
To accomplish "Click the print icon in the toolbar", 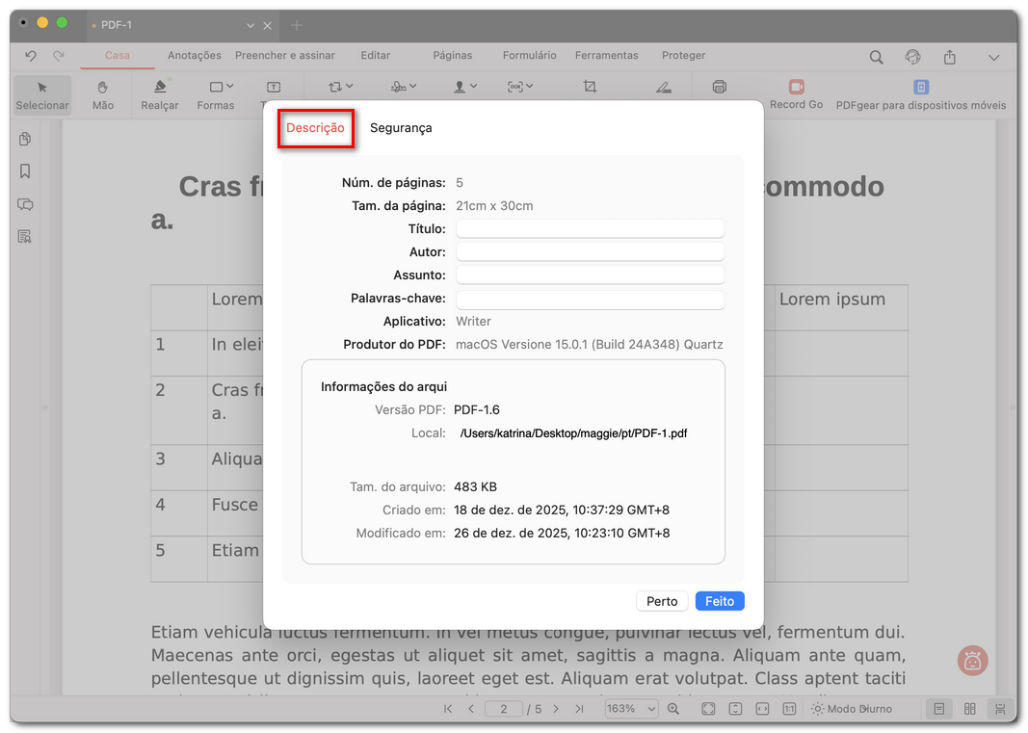I will tap(719, 87).
